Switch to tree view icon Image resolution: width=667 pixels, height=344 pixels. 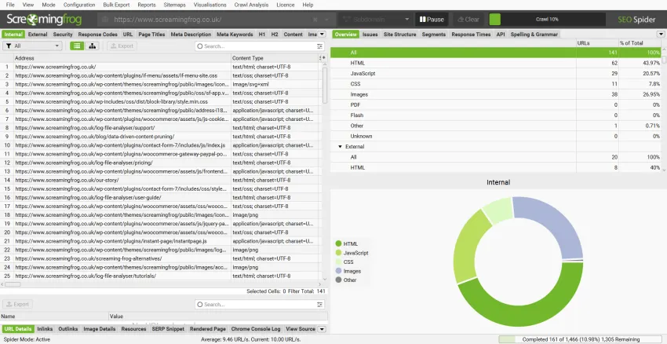coord(93,46)
